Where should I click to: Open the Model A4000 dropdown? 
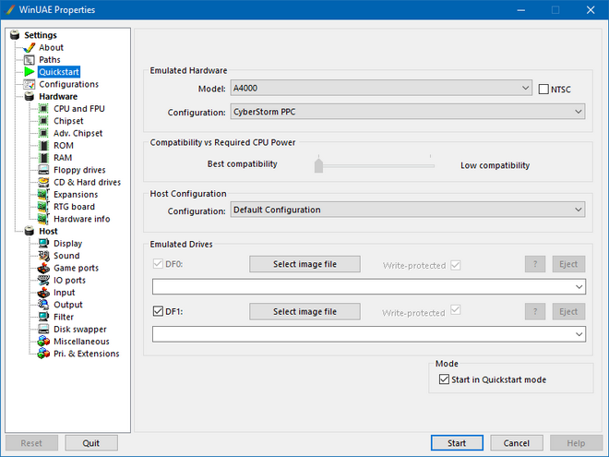(x=381, y=89)
